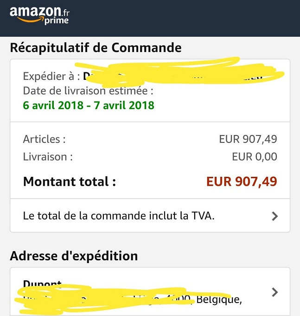Select the Dupont address entry
300x316 pixels.
[x=42, y=284]
